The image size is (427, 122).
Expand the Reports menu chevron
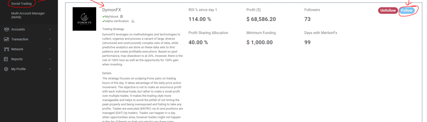(x=50, y=59)
